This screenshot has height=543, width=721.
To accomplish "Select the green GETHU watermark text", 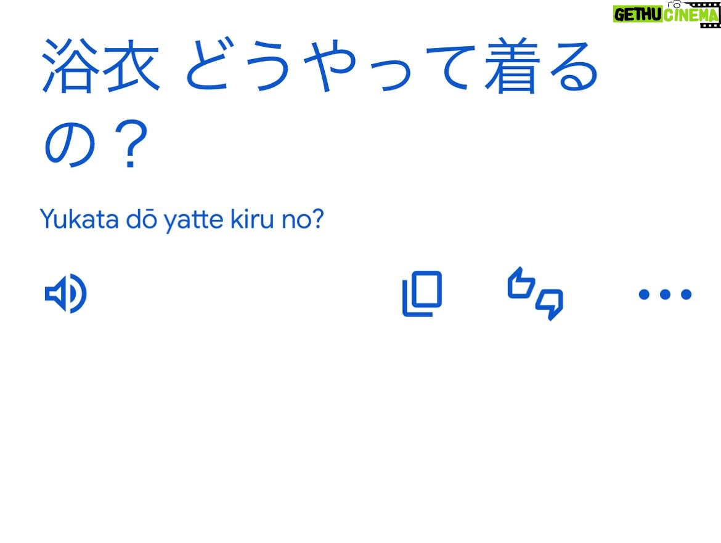I will click(637, 15).
